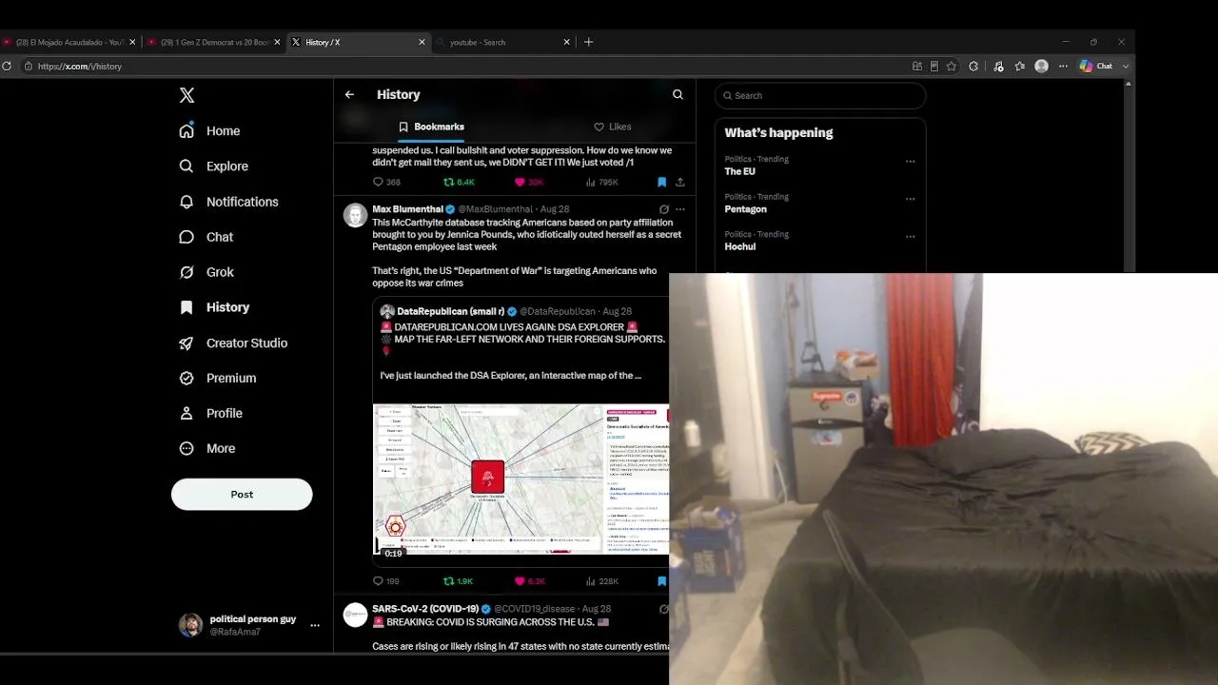The width and height of the screenshot is (1218, 685).
Task: Open the favorites list icon
Action: click(1020, 67)
